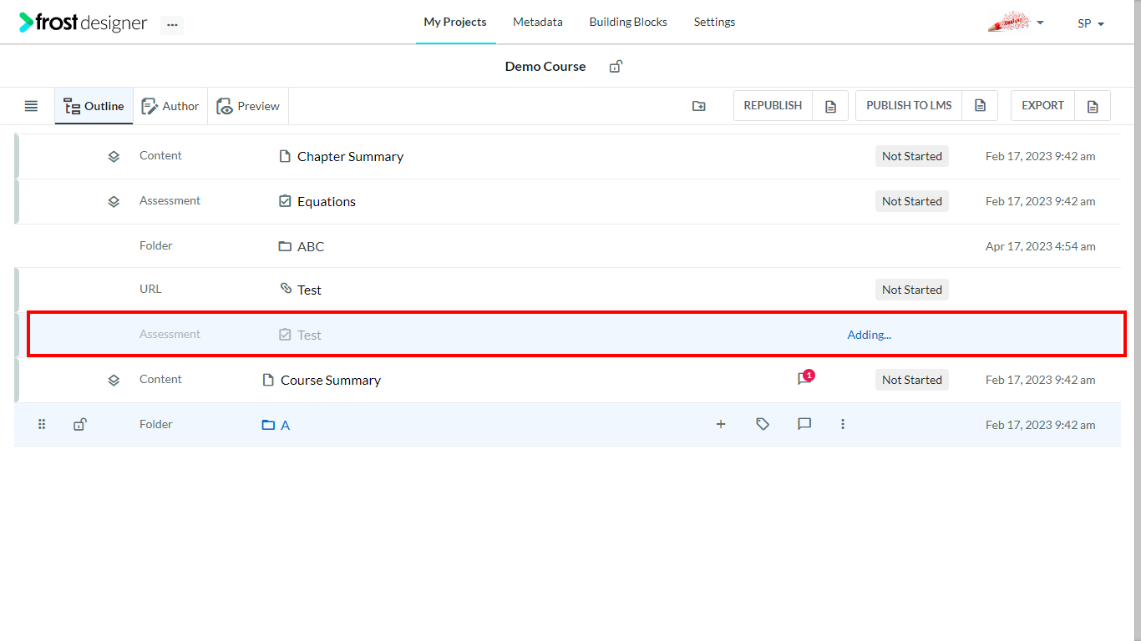
Task: Click Not Started status on Equations row
Action: (912, 201)
